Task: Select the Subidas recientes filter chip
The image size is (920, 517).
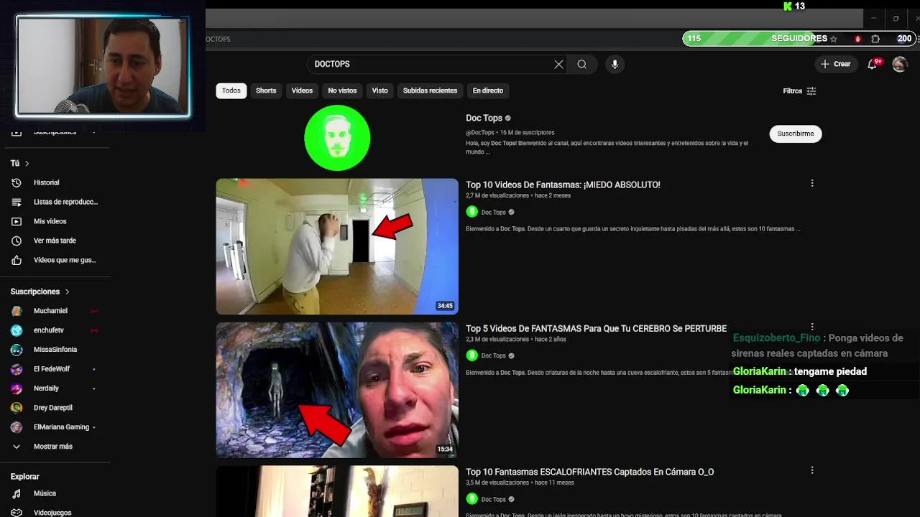Action: coord(430,90)
